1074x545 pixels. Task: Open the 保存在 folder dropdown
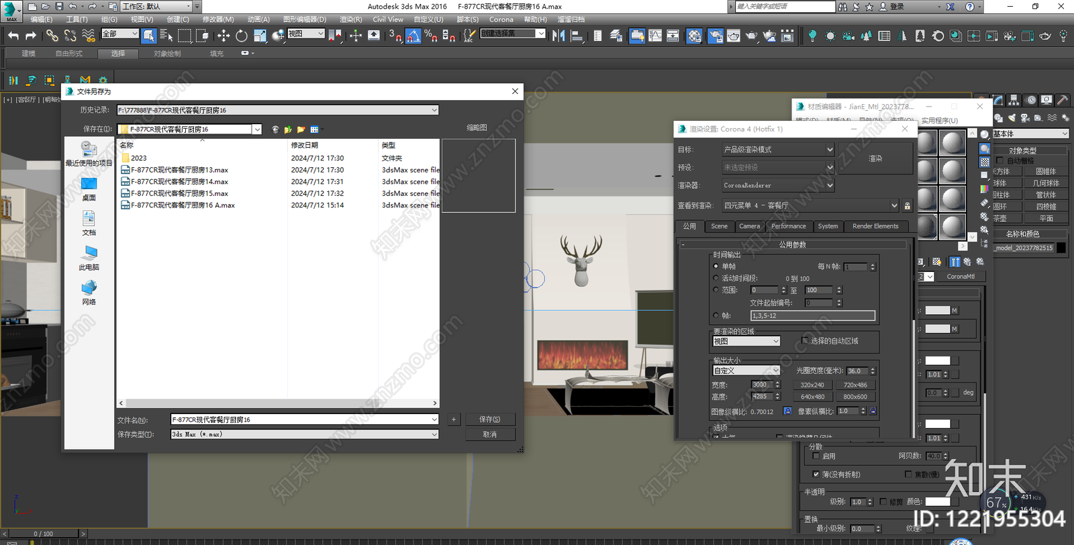pyautogui.click(x=256, y=129)
